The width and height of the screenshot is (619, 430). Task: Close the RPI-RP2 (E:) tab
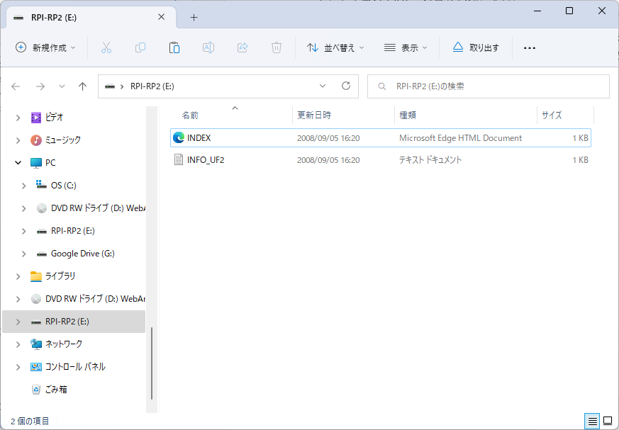tap(162, 17)
